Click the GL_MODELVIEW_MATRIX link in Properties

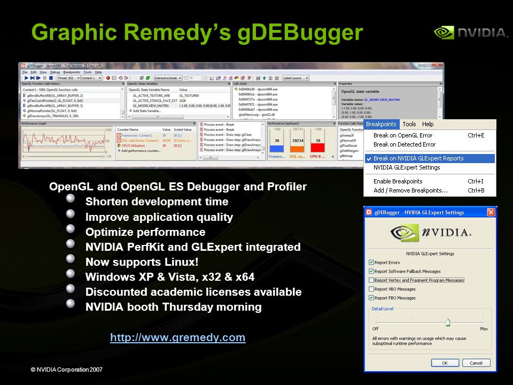pos(382,99)
